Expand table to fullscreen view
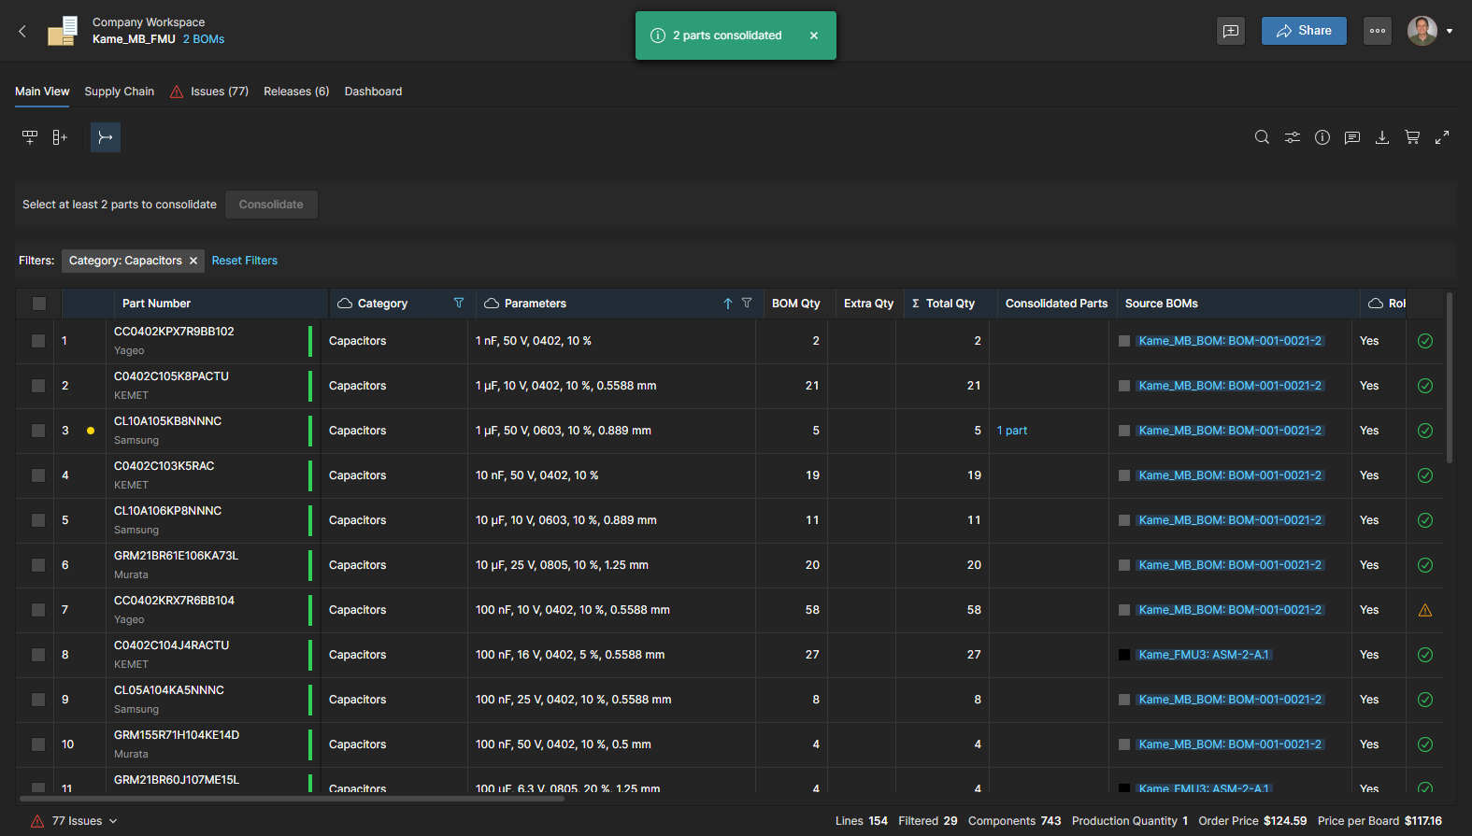This screenshot has width=1472, height=836. click(1442, 137)
